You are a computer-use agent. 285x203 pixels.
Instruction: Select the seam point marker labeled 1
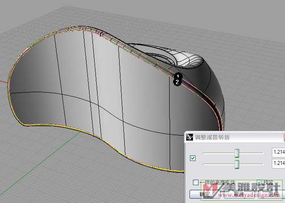pyautogui.click(x=178, y=76)
